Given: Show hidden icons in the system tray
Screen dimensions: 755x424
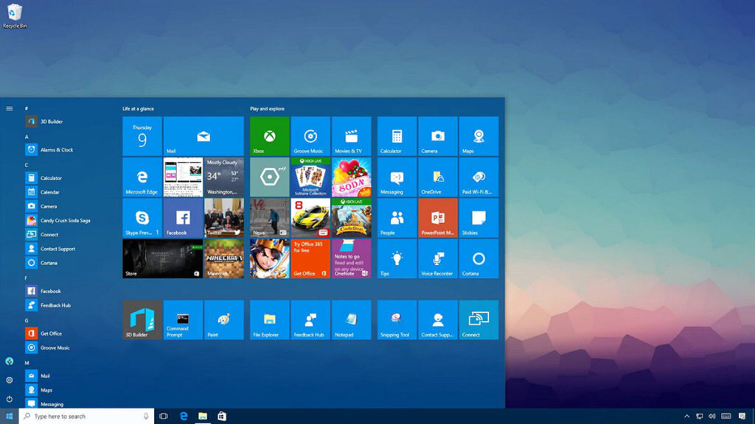Looking at the screenshot, I should point(686,416).
